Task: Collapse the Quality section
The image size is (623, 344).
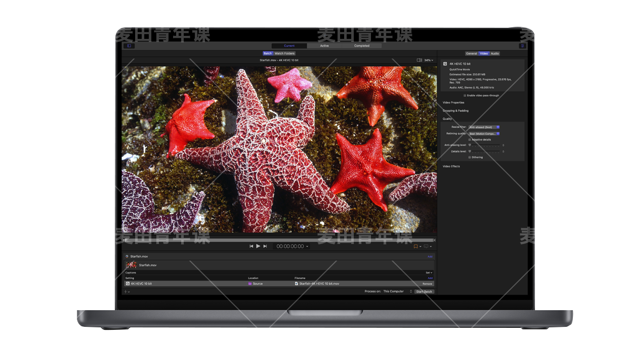Action: tap(447, 119)
